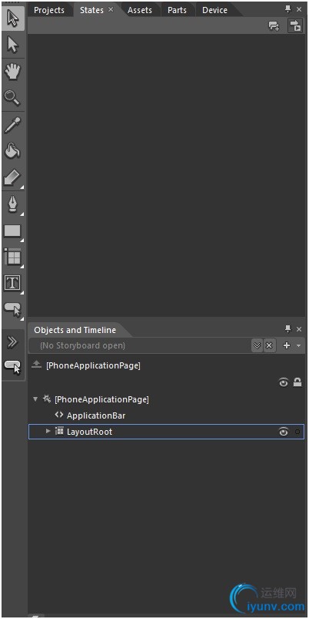Expand the LayoutRoot tree node
The image size is (309, 619).
coord(48,432)
